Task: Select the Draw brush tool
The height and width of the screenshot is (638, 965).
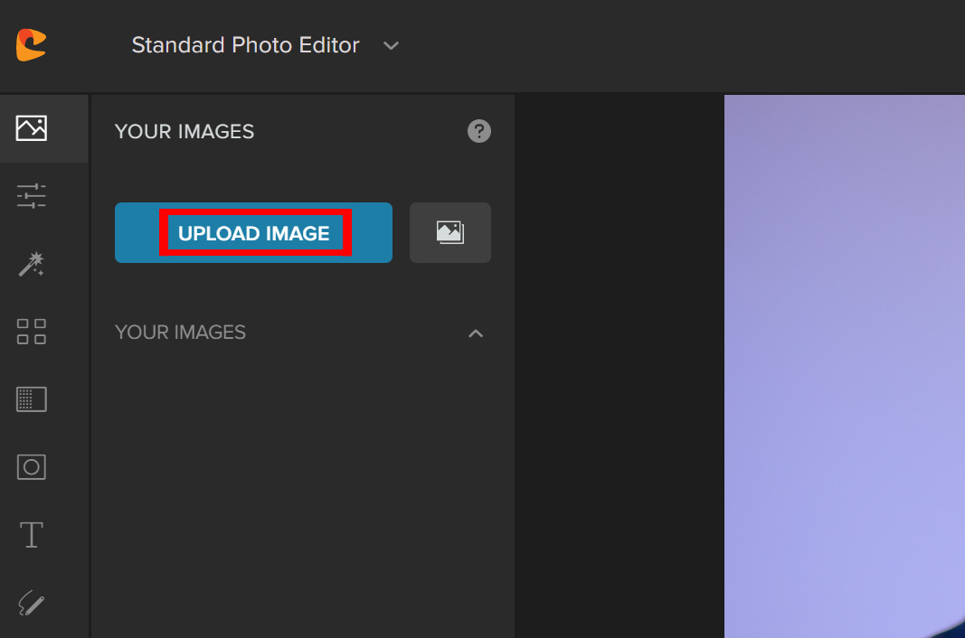Action: [32, 602]
